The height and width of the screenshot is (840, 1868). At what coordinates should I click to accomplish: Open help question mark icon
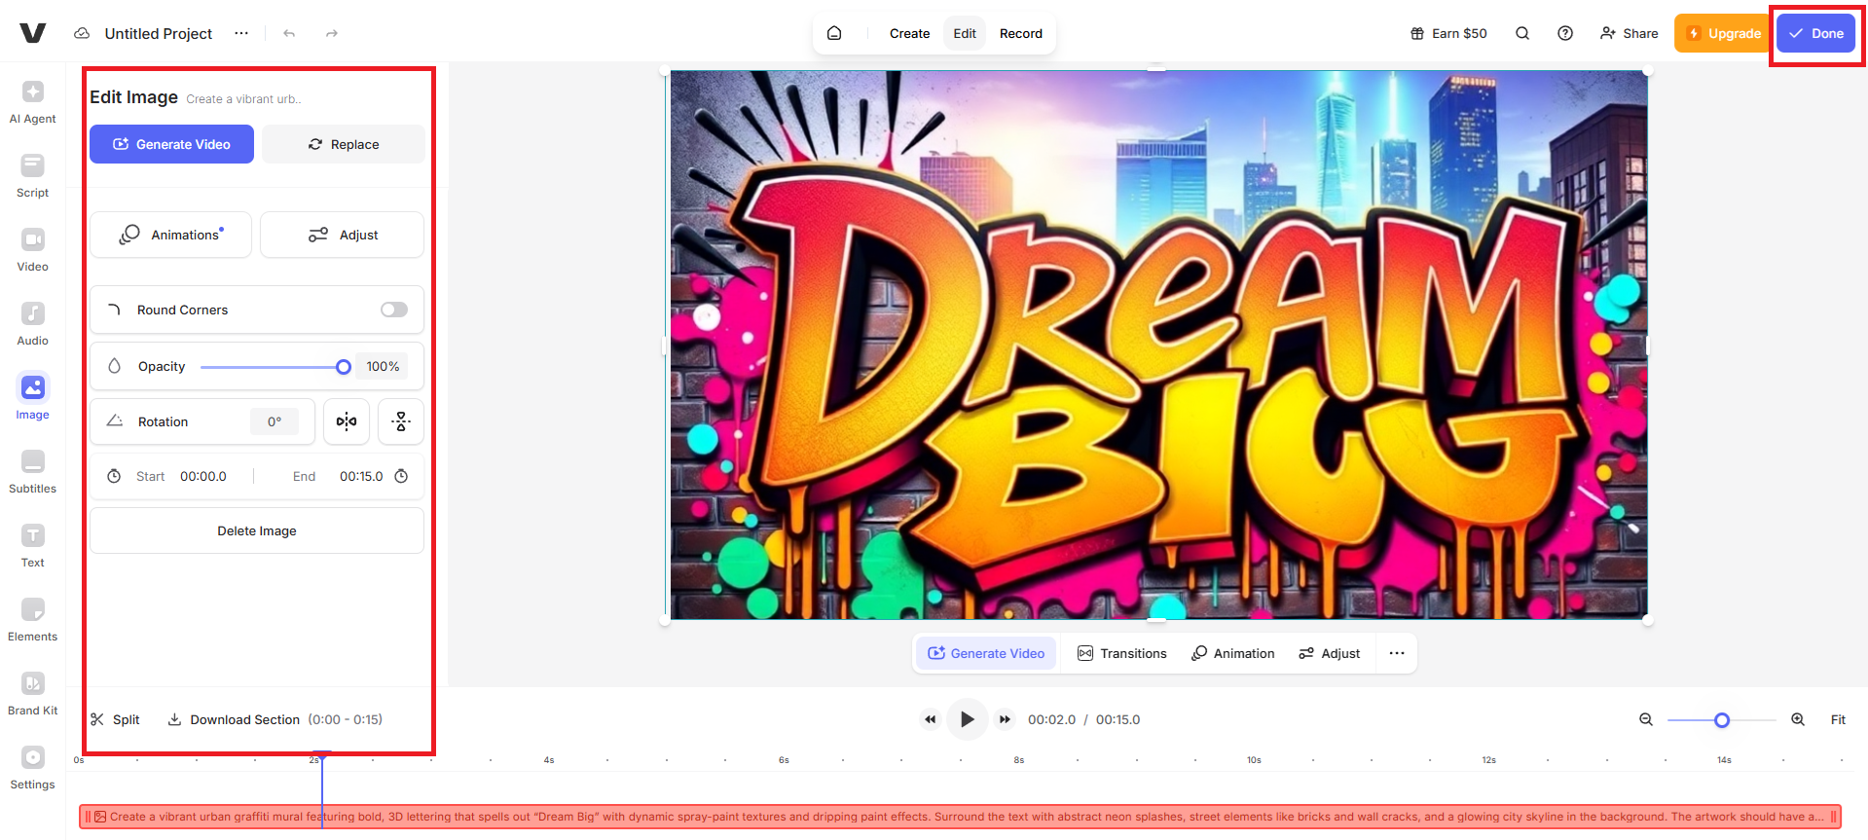coord(1565,33)
